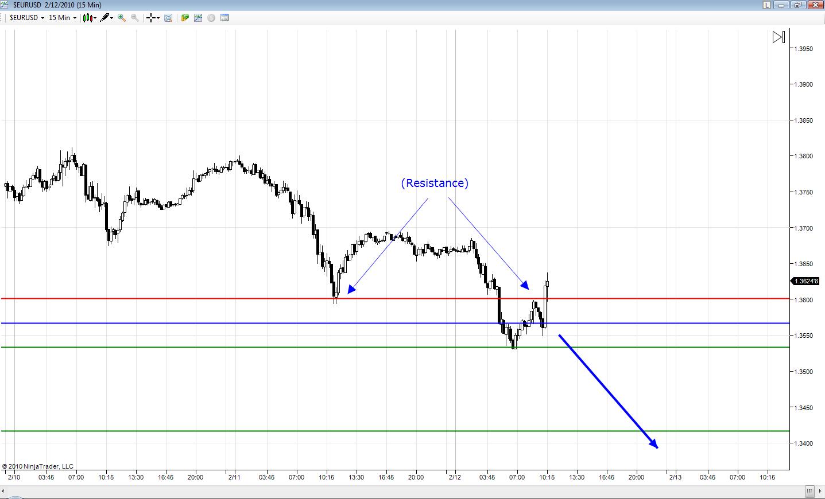Viewport: 825px width, 499px height.
Task: Expand the drawing tools dropdown arrow
Action: click(112, 18)
